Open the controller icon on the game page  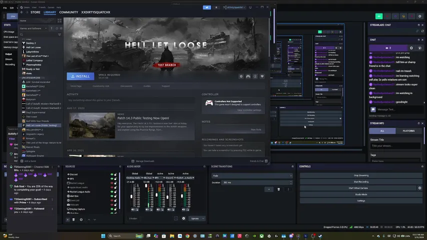point(248,76)
